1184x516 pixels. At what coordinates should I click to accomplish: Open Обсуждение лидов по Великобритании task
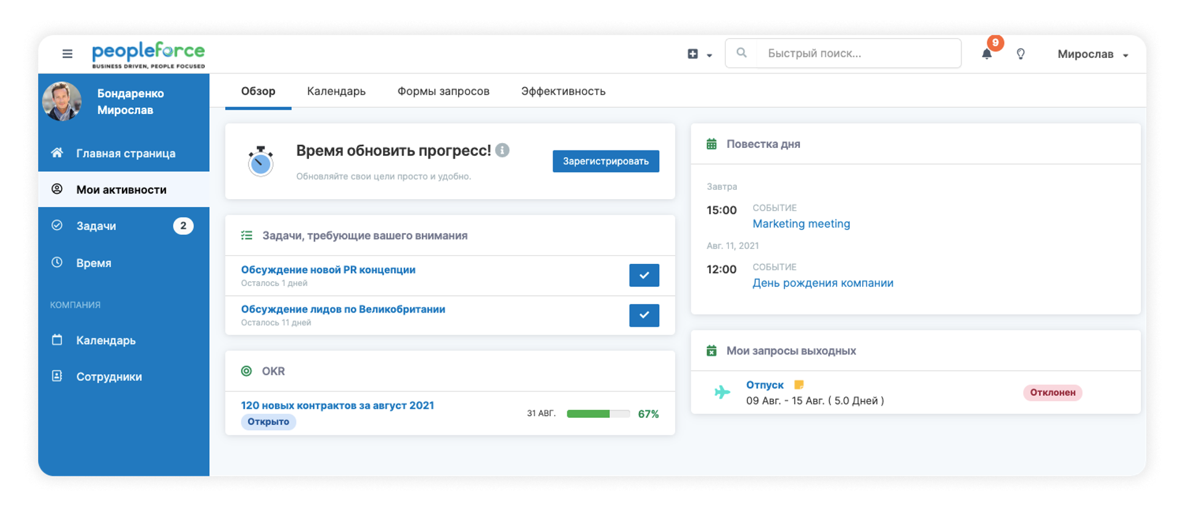(x=343, y=309)
